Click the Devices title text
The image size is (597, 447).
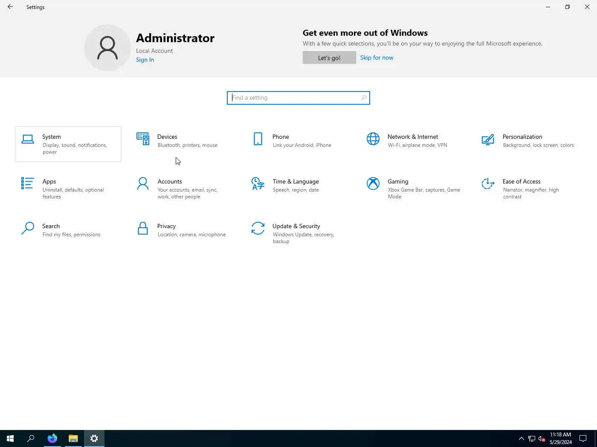167,137
